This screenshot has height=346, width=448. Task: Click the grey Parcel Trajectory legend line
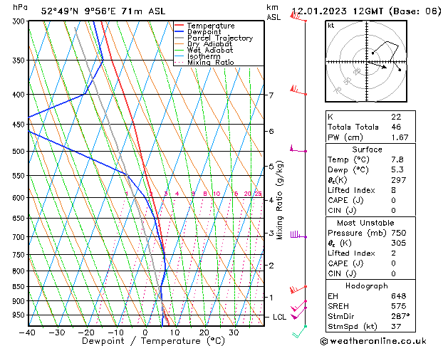coord(179,38)
